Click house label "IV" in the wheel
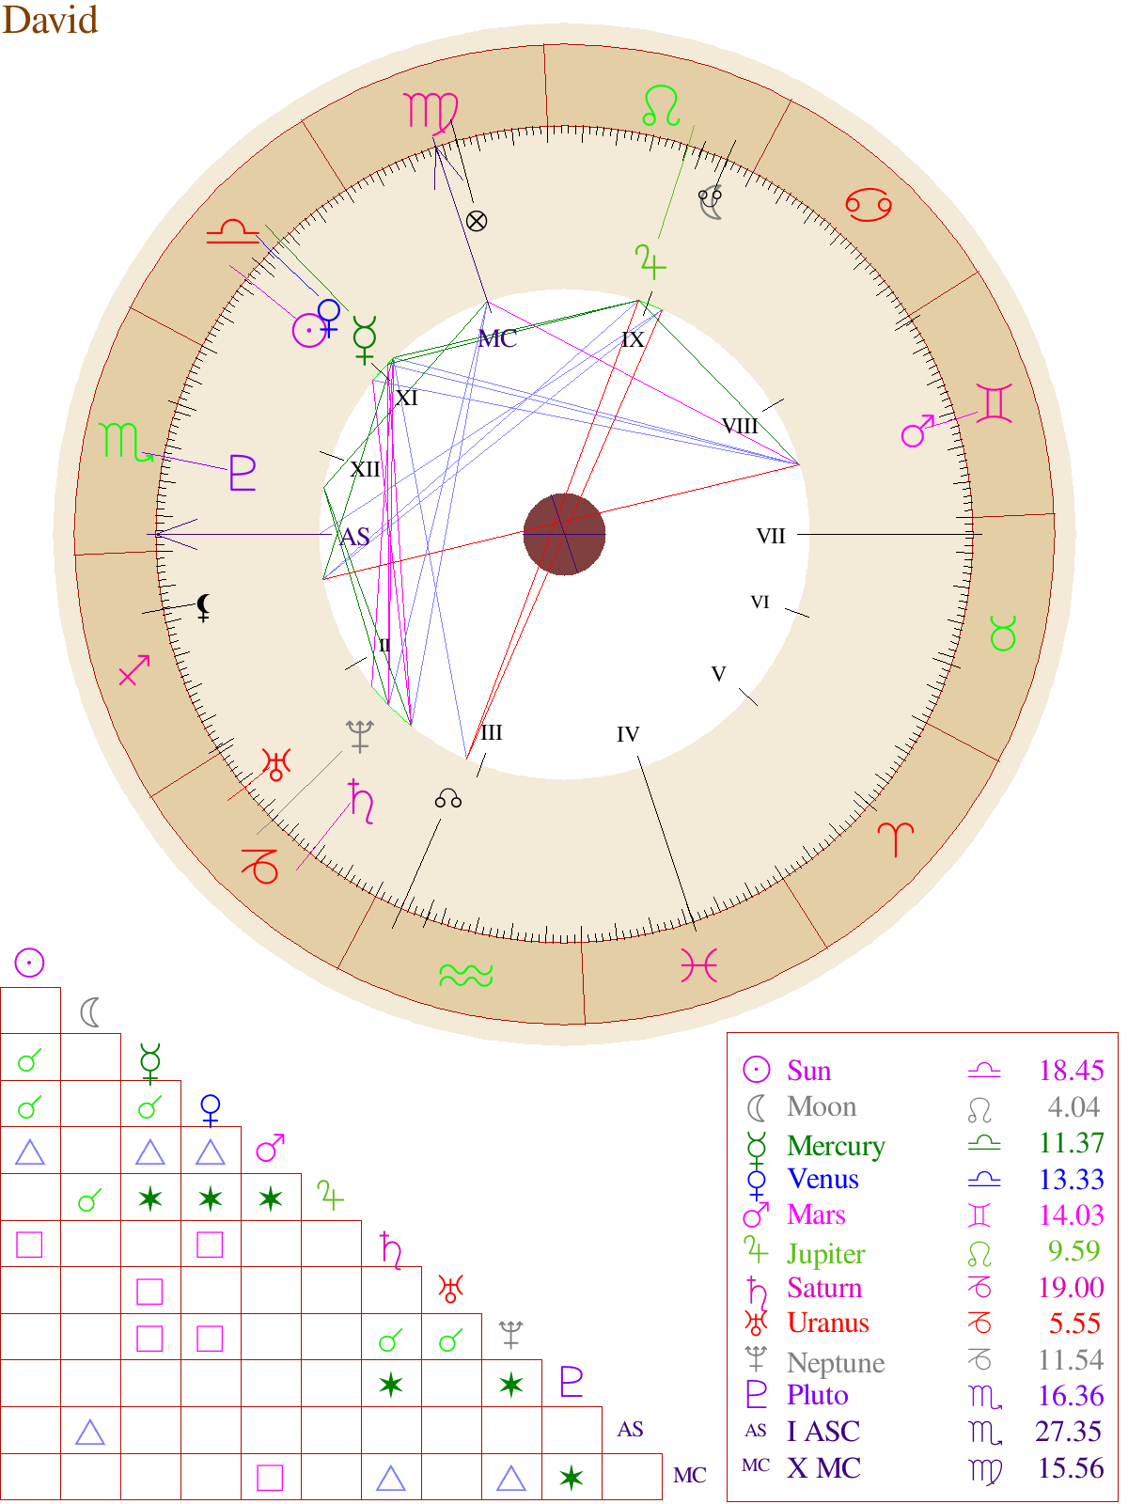The image size is (1128, 1504). [x=627, y=734]
